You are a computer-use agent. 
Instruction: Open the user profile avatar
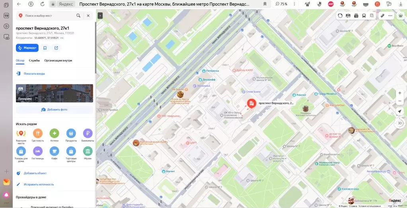point(401,16)
